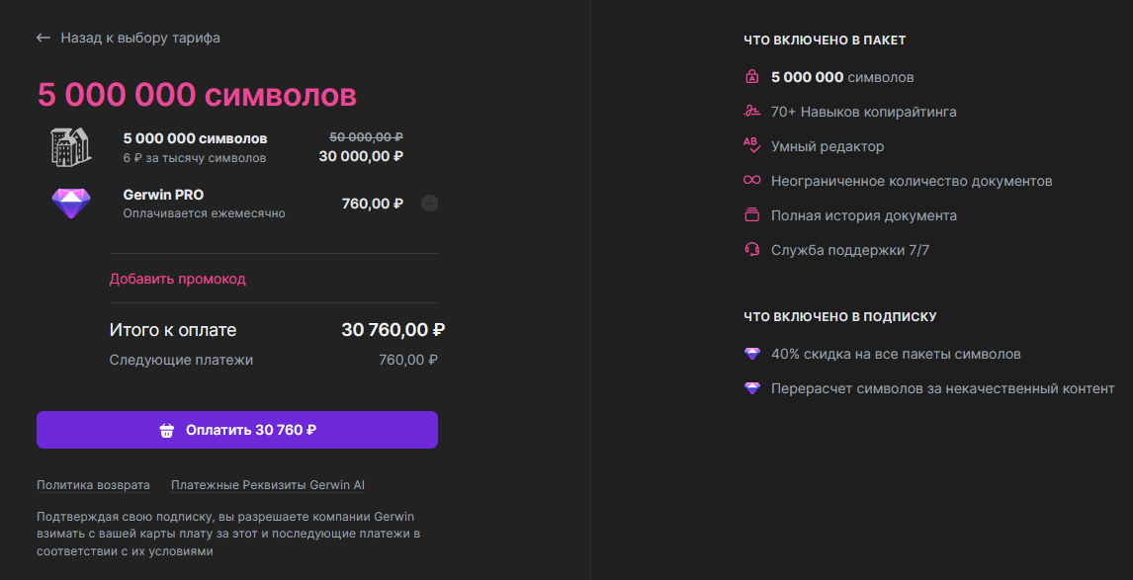1133x580 pixels.
Task: Open the Добавить промокод link
Action: pos(178,279)
